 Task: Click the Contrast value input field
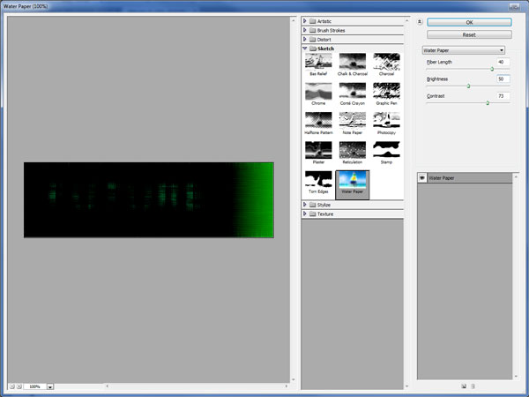[x=502, y=94]
